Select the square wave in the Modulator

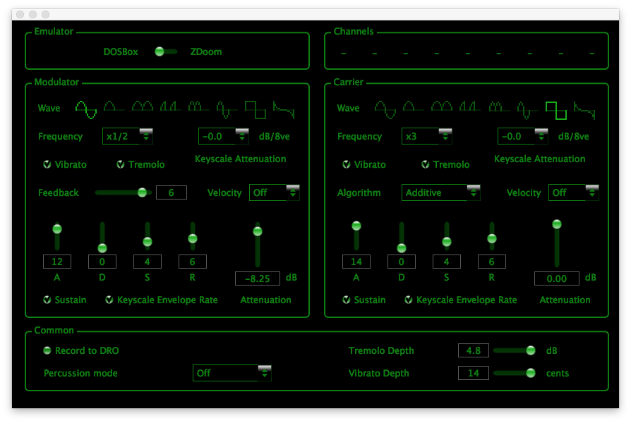pos(256,109)
